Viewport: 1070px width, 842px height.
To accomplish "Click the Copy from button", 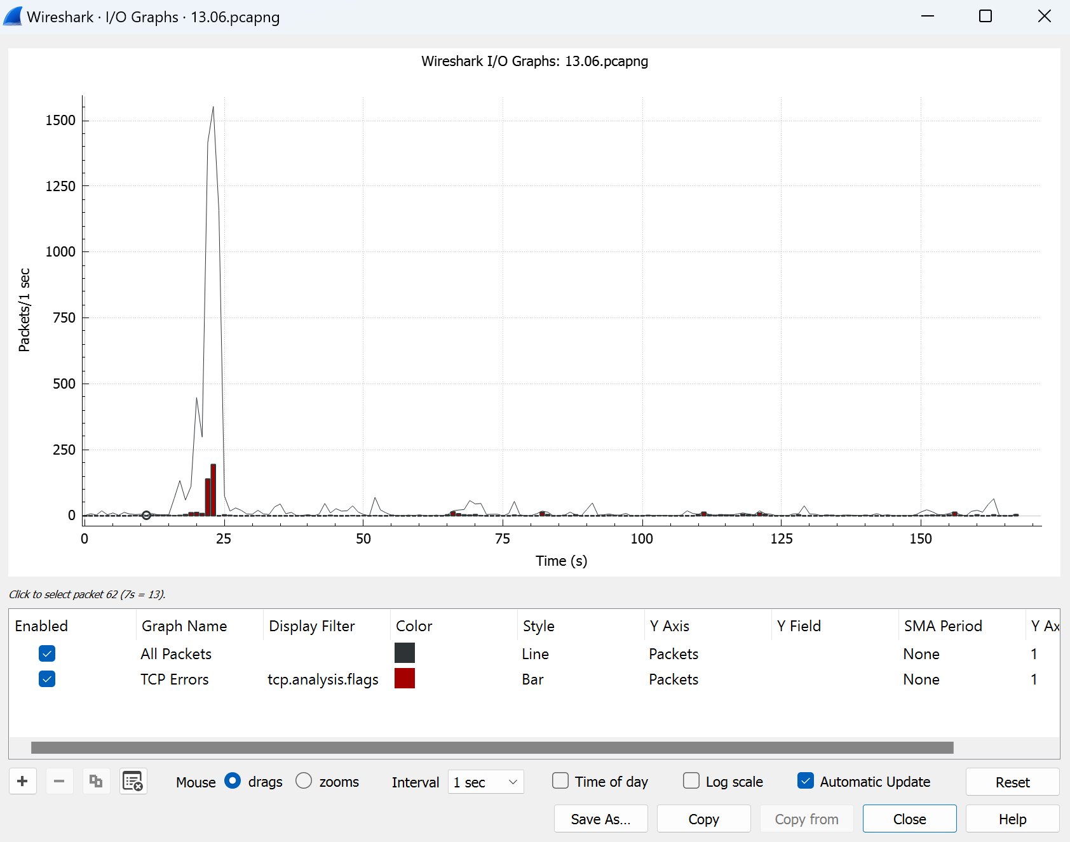I will click(x=807, y=819).
